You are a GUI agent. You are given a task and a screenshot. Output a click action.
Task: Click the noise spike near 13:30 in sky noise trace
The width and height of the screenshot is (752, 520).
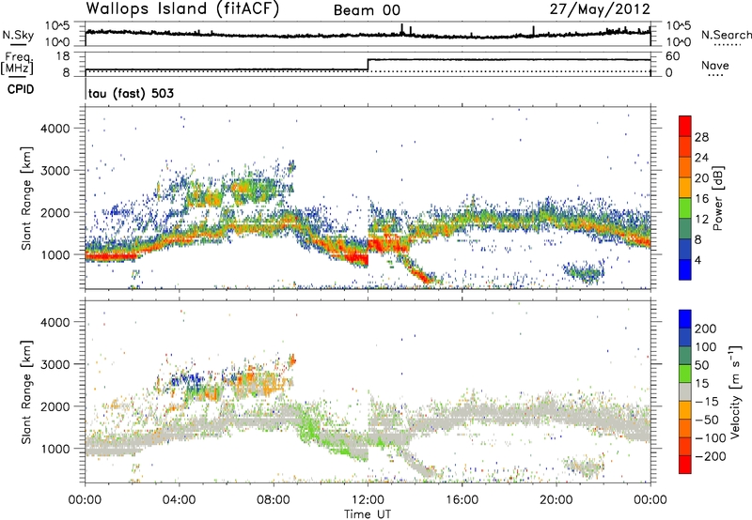pyautogui.click(x=402, y=29)
